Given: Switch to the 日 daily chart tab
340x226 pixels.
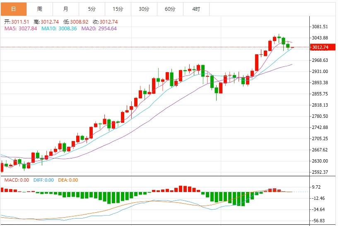Looking at the screenshot, I should 13,9.
